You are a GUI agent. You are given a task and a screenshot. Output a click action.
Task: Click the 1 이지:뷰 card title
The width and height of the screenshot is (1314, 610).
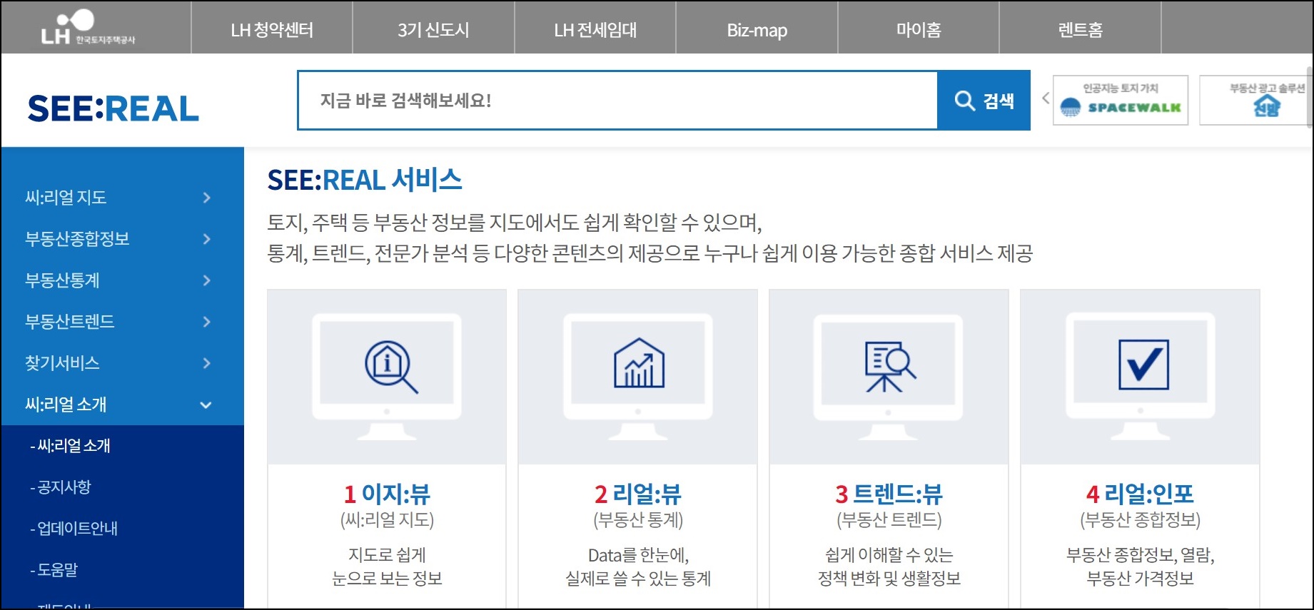(387, 494)
